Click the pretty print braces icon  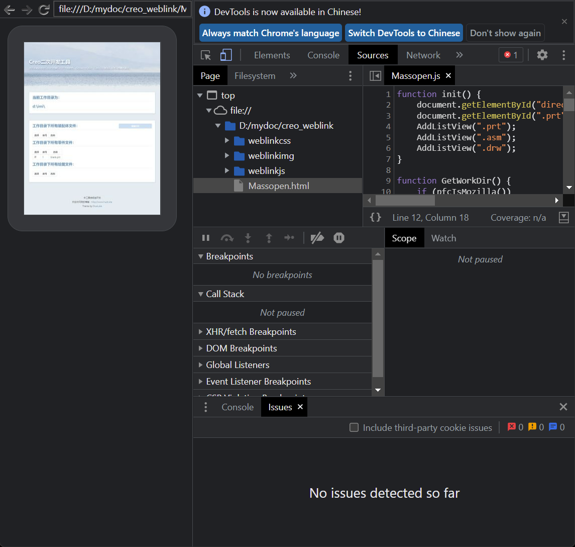click(x=375, y=217)
